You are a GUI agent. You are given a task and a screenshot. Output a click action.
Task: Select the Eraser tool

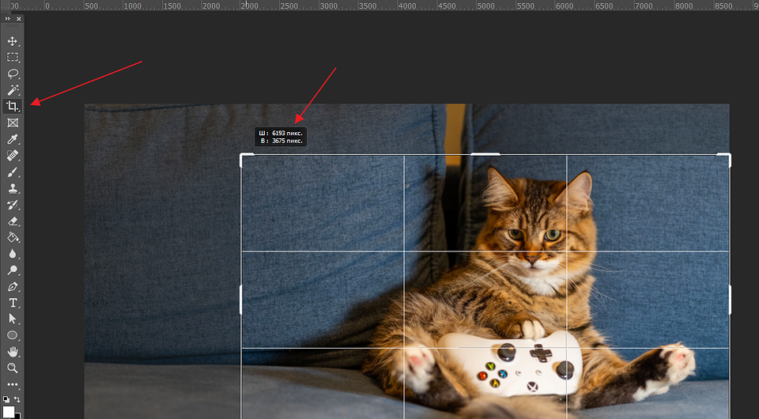pos(13,221)
